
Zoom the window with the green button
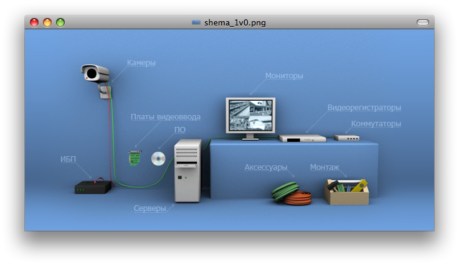pyautogui.click(x=60, y=22)
